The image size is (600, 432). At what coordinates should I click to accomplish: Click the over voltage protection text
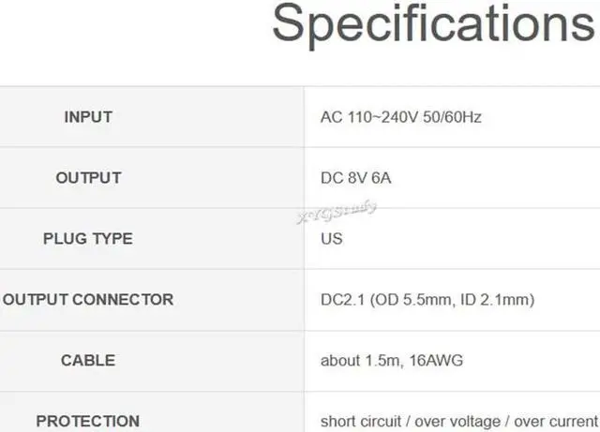pyautogui.click(x=454, y=422)
